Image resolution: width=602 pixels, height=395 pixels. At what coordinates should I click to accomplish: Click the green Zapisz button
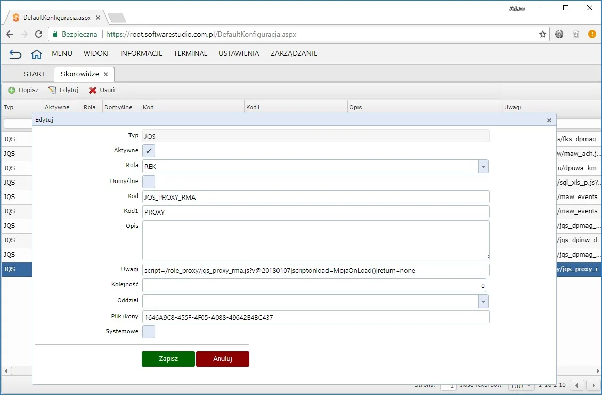[168, 359]
